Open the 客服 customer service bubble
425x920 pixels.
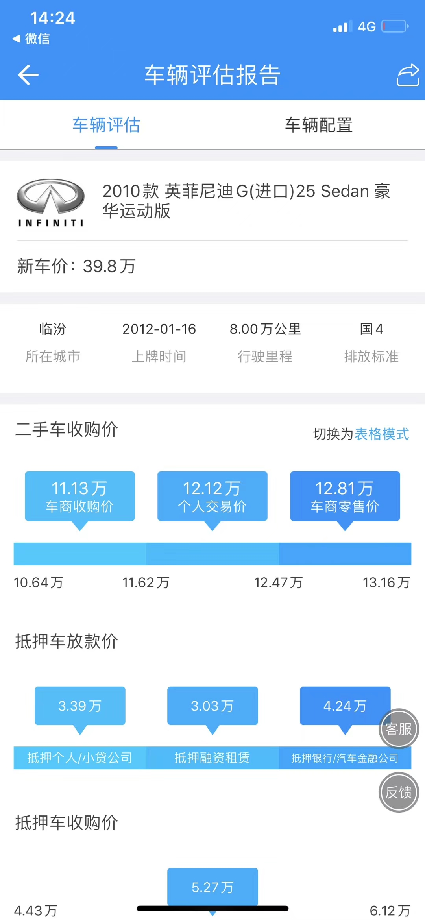click(399, 729)
